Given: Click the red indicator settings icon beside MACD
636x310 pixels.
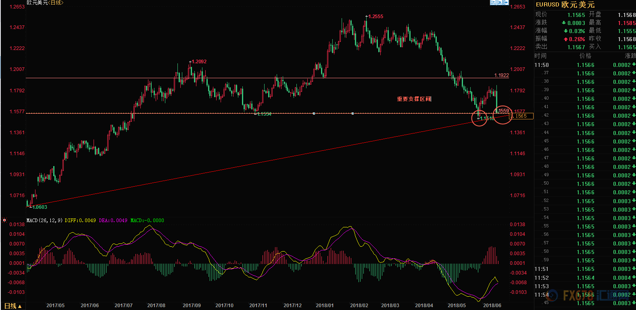Looking at the screenshot, I should [4, 221].
